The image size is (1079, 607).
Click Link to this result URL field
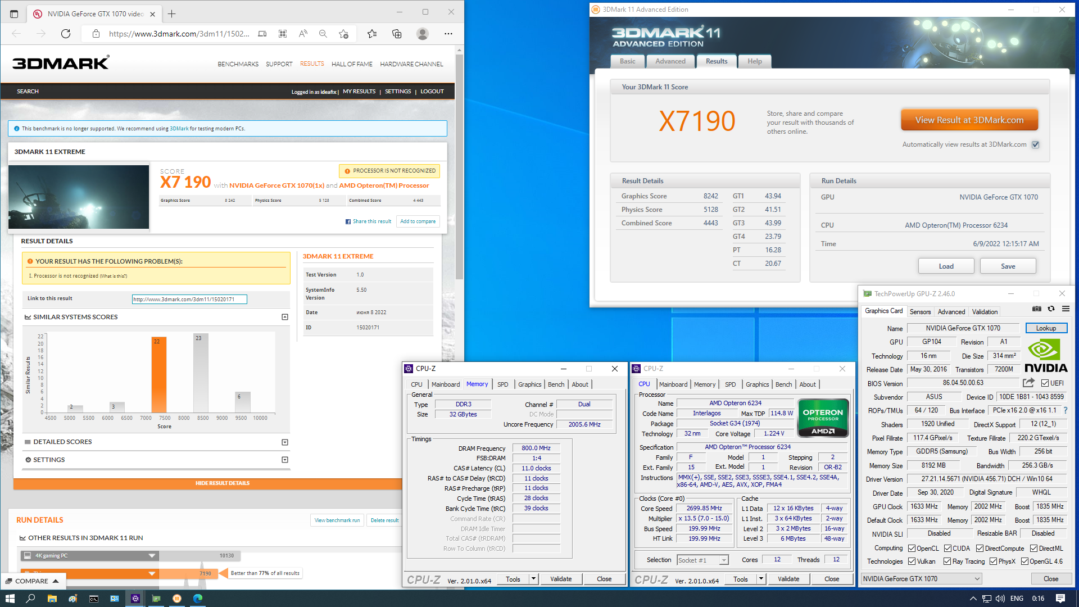(x=189, y=300)
